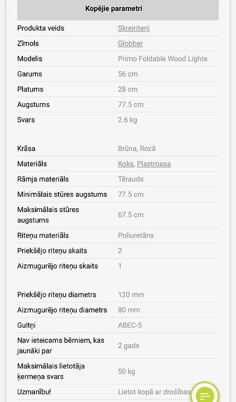This screenshot has width=236, height=402.
Task: Click the Tērauds frame material value
Action: (x=131, y=179)
